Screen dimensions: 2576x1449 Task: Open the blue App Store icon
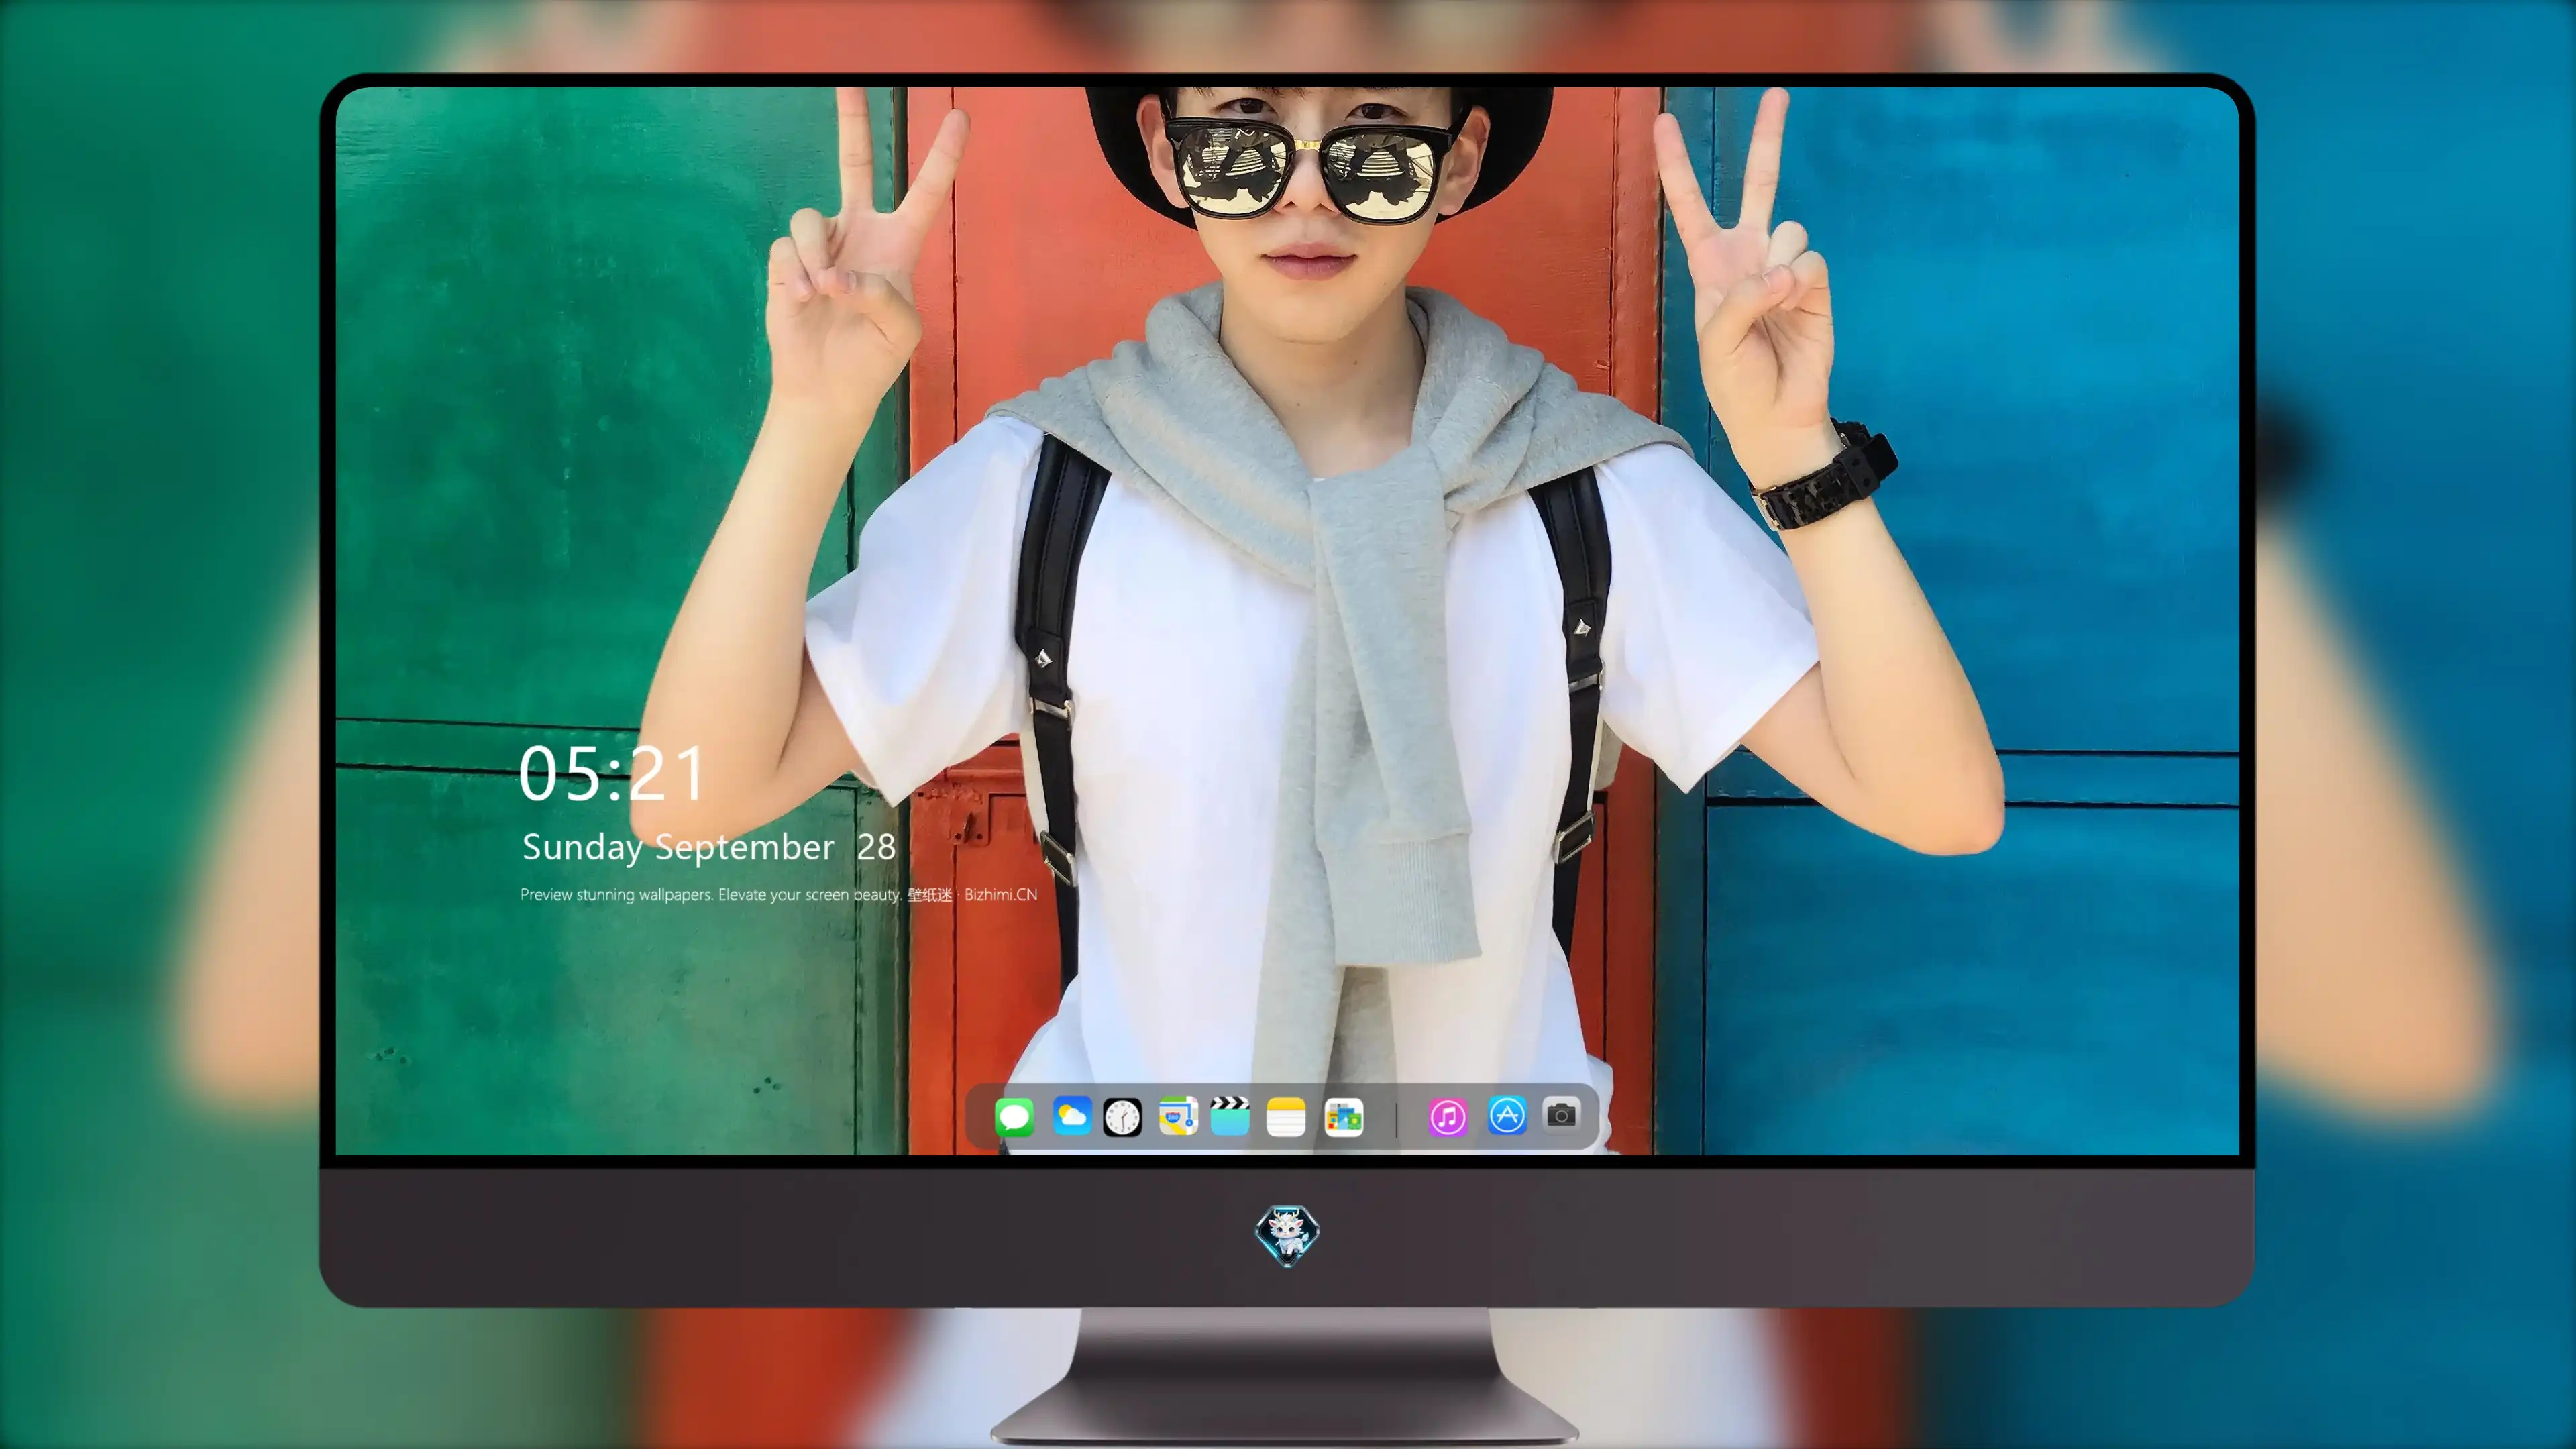(x=1507, y=1116)
